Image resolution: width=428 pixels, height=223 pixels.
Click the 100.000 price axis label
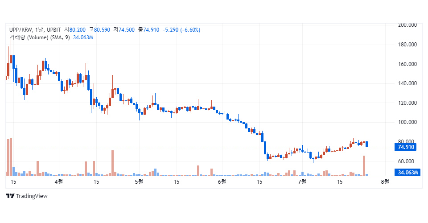tap(407, 122)
